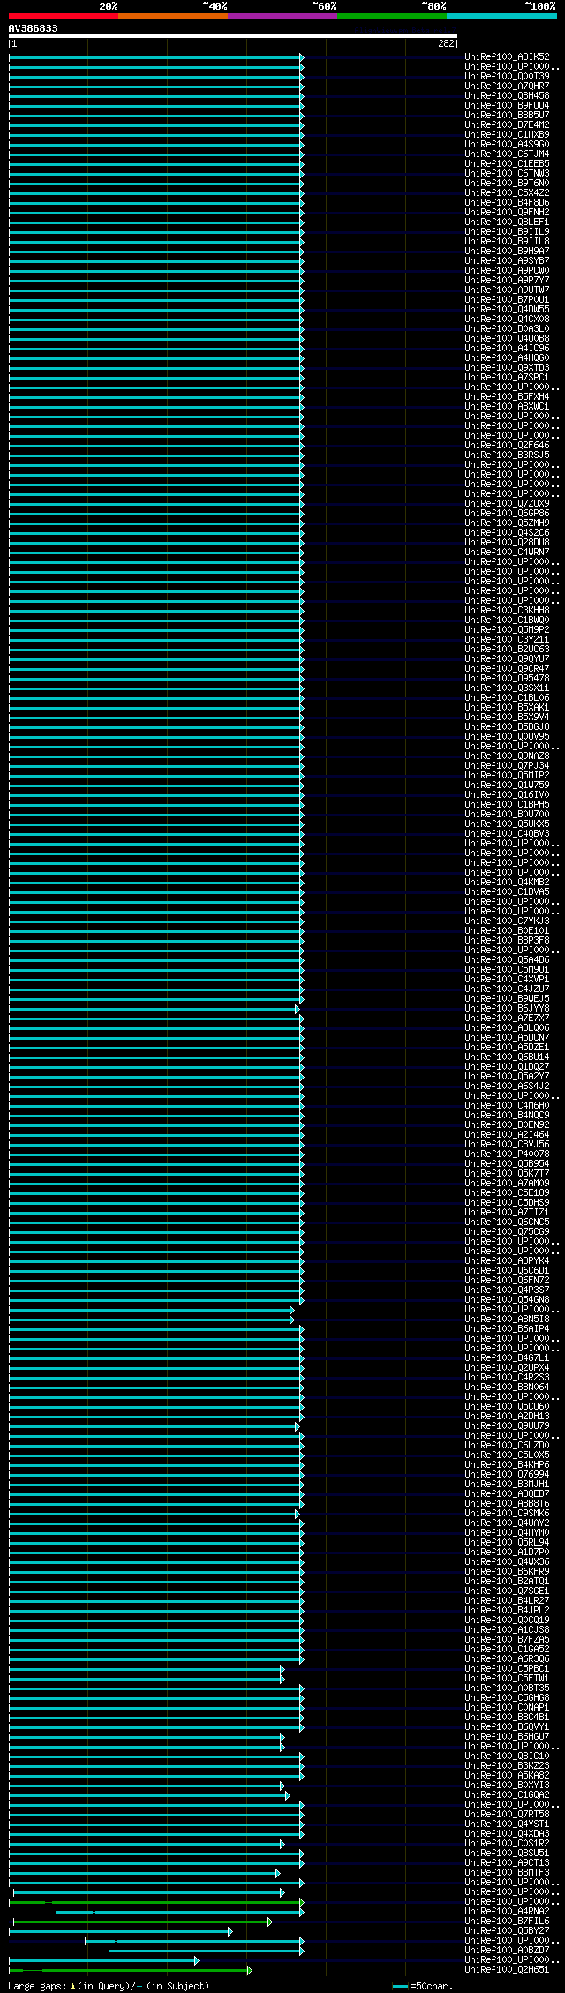Click the Large gaps legend text
Image resolution: width=565 pixels, height=1993 pixels.
(109, 1986)
